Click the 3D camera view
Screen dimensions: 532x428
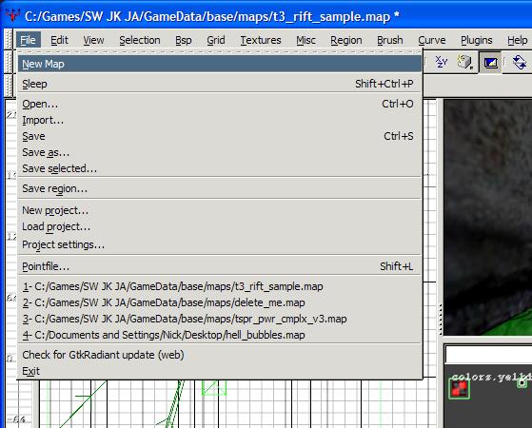click(487, 217)
